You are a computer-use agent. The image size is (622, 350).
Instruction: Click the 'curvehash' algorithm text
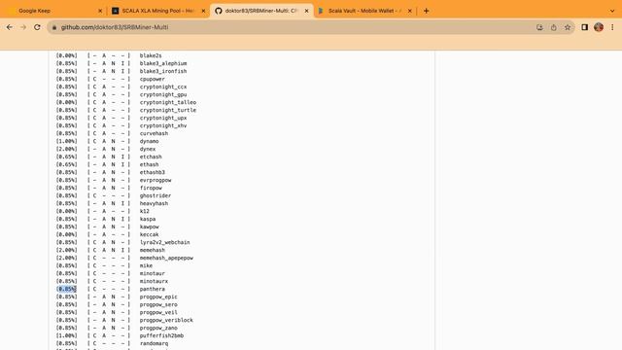(x=154, y=133)
